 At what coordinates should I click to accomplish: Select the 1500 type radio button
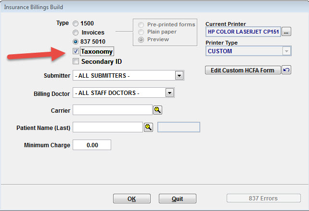76,23
